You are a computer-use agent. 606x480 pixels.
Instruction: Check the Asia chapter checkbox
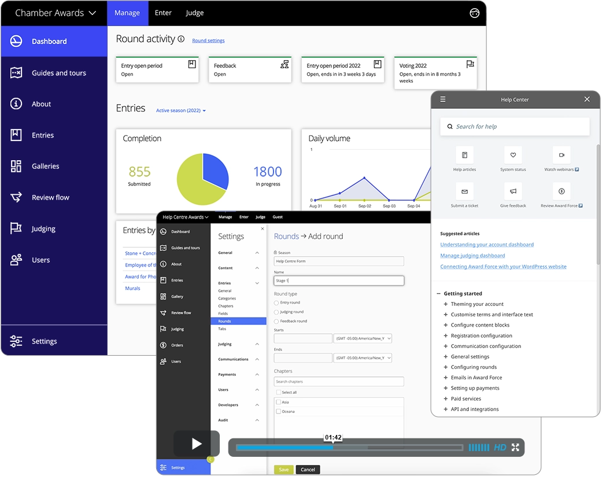(279, 402)
